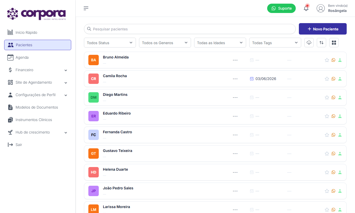Click the JP avatar of João Pedro Sales

pyautogui.click(x=94, y=191)
